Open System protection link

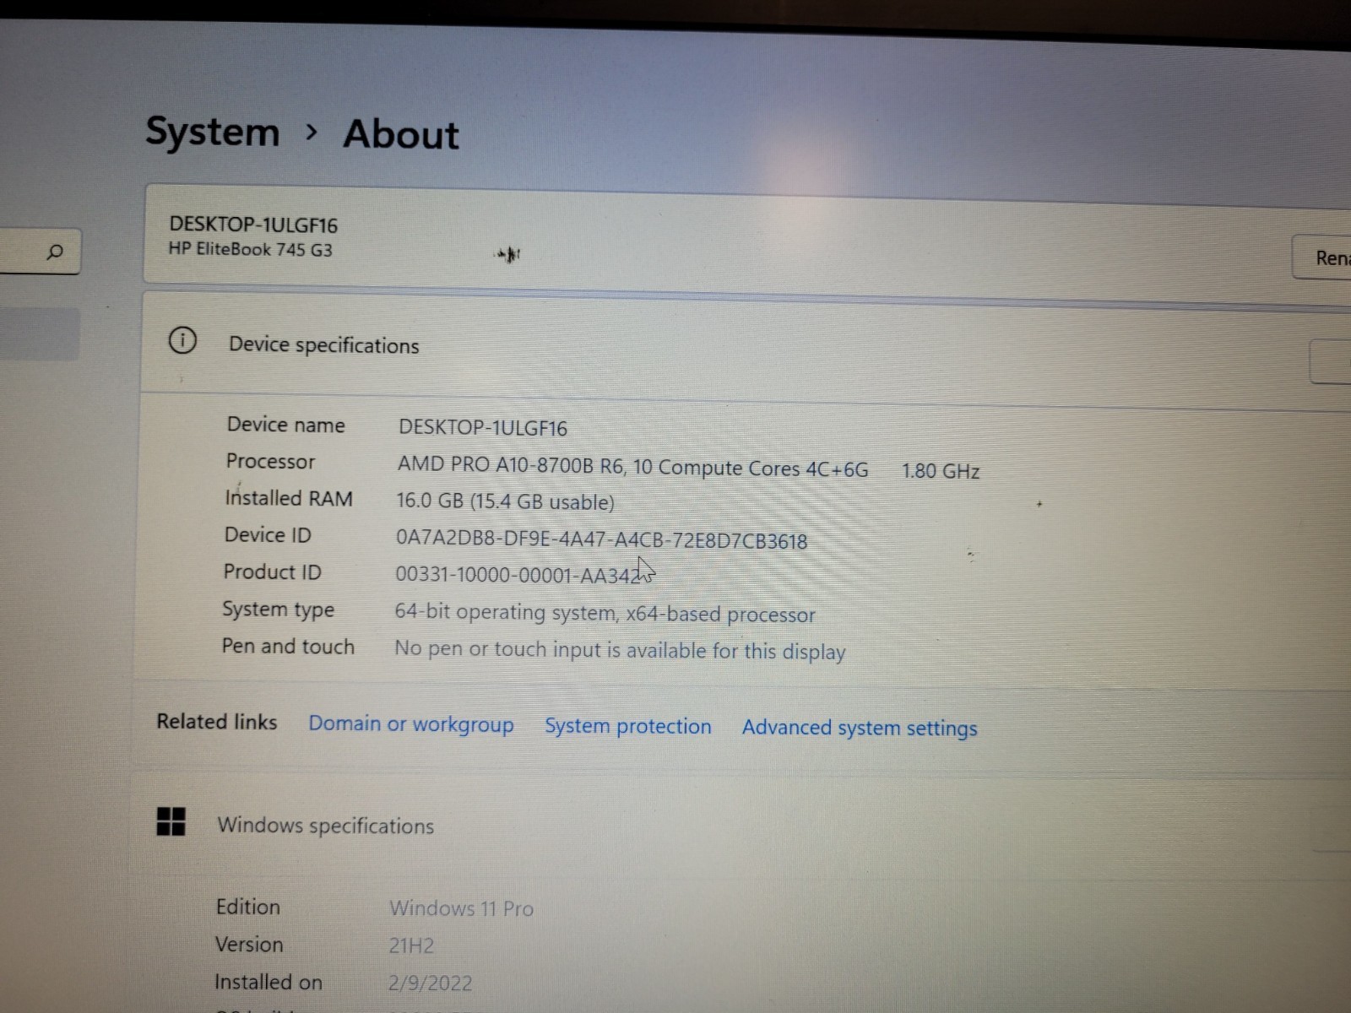click(x=627, y=726)
